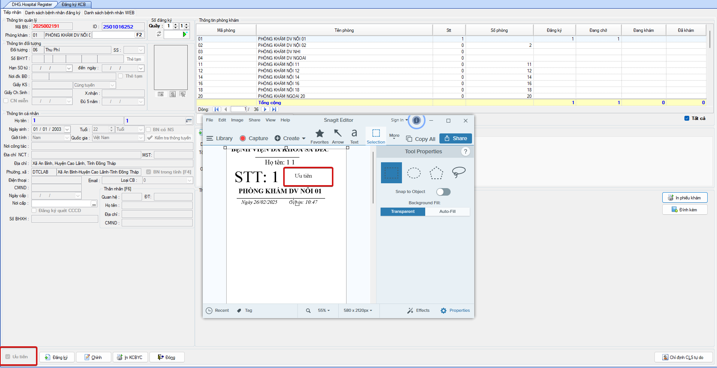Screen dimensions: 717x368
Task: Click the In phiếu khám button
Action: coord(685,197)
